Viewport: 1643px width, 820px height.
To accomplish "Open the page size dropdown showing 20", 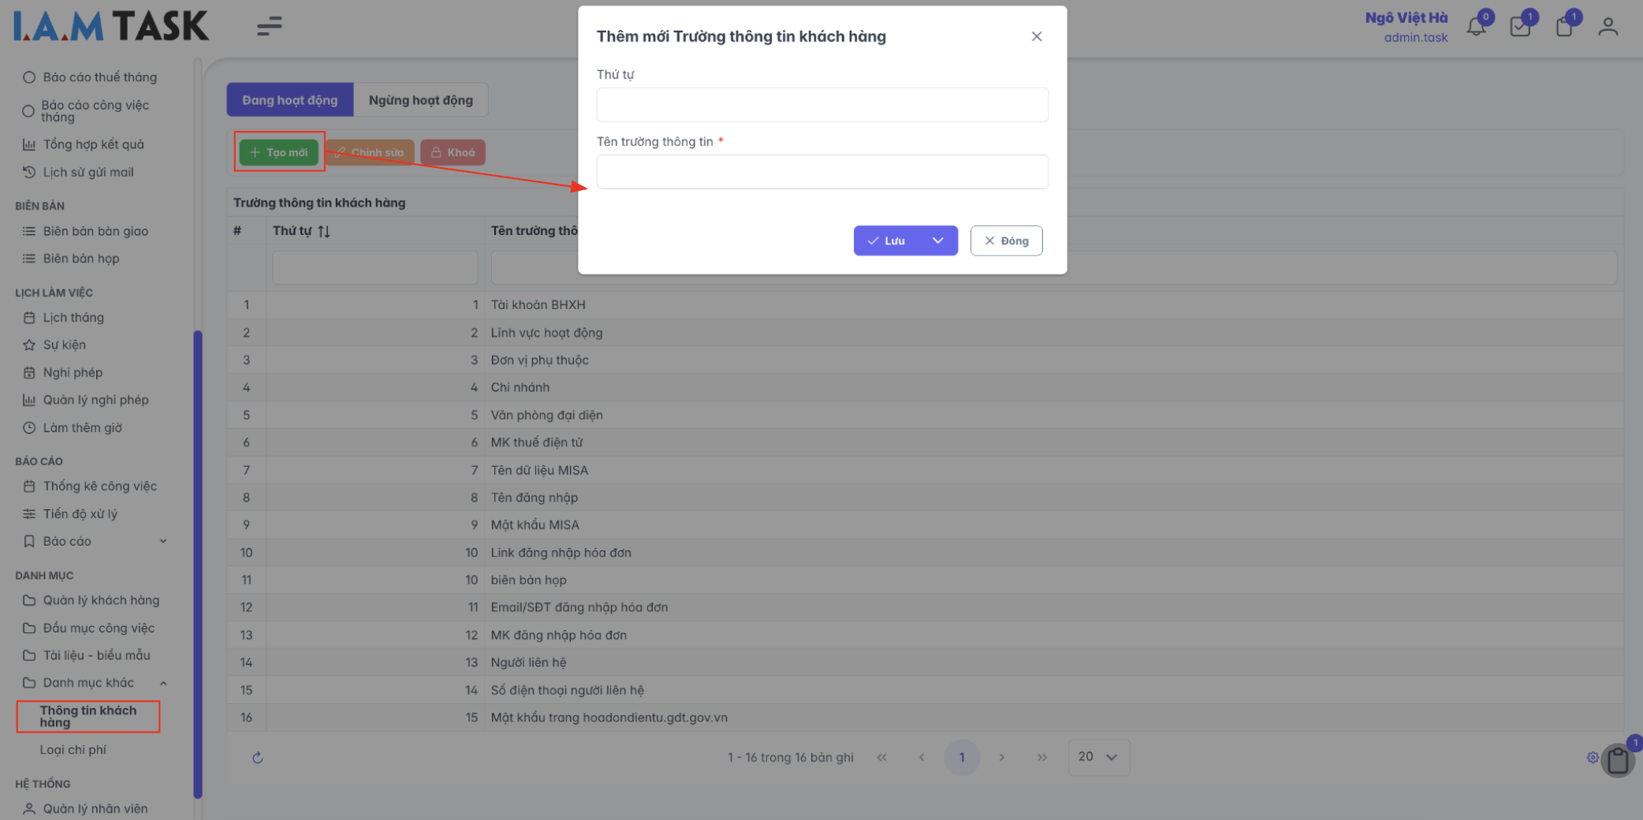I will [x=1098, y=757].
